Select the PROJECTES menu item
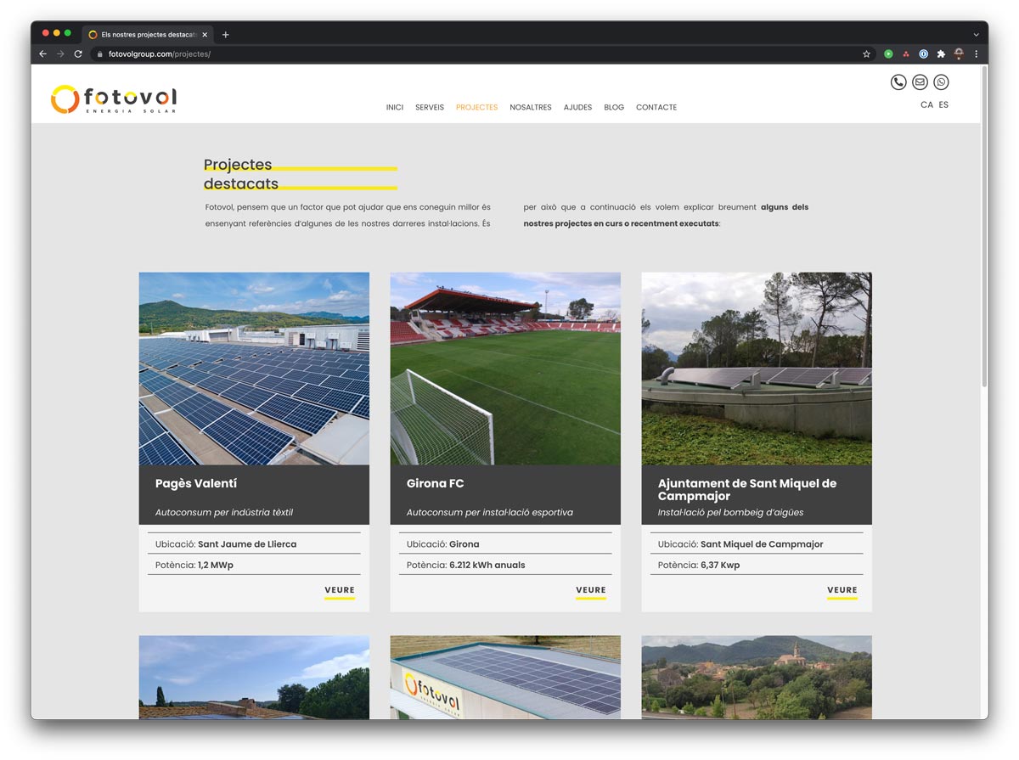The image size is (1019, 760). pyautogui.click(x=477, y=108)
